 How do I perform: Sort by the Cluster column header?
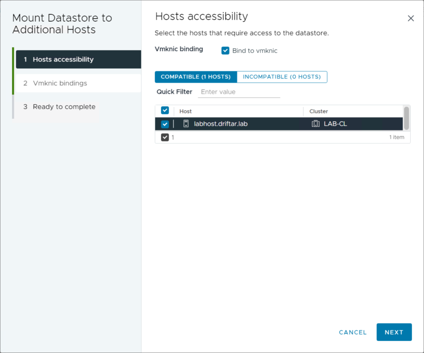tap(319, 111)
